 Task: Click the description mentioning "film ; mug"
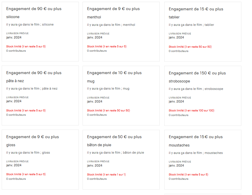pyautogui.click(x=108, y=88)
